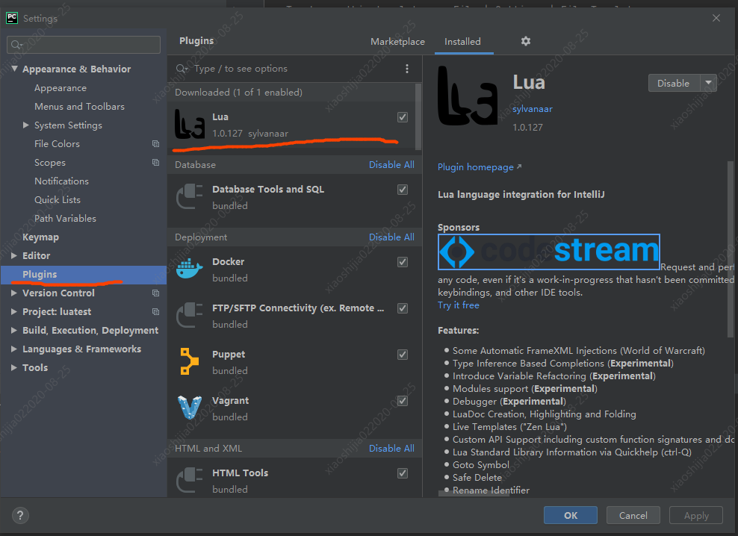This screenshot has height=536, width=738.
Task: Click the large Lua logo in details
Action: click(x=468, y=96)
